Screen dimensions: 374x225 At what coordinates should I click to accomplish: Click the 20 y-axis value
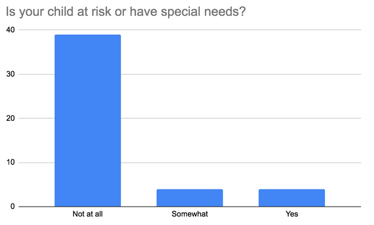pyautogui.click(x=10, y=118)
